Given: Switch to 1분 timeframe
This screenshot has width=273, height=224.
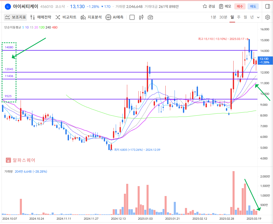Looking at the screenshot, I should click(213, 17).
